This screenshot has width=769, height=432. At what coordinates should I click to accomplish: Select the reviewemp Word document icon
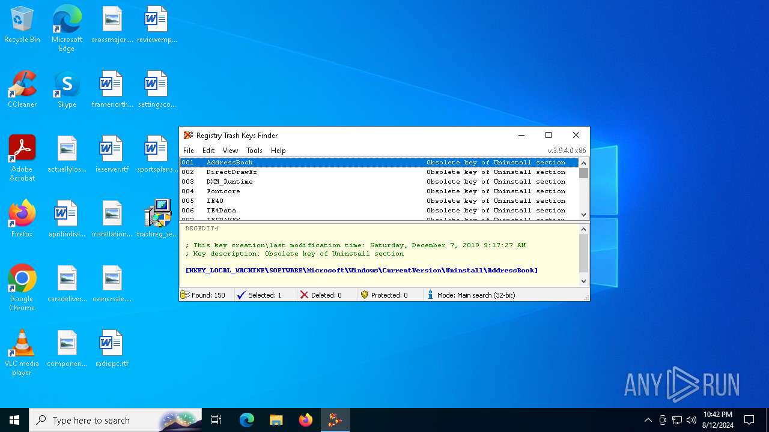coord(157,25)
